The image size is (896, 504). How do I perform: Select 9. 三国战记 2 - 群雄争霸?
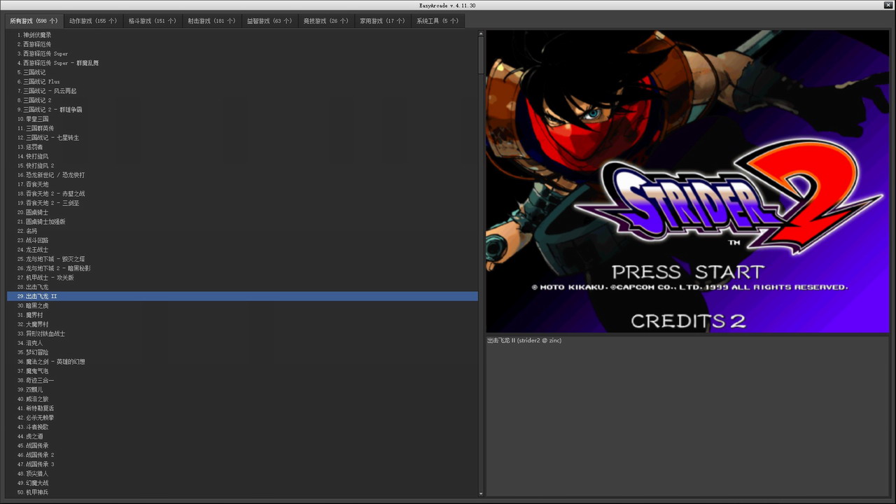[242, 109]
